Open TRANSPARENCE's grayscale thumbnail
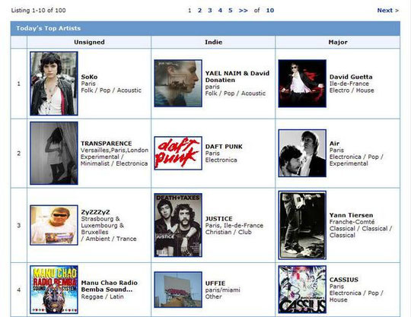Viewport: 411px width, 317px height. (54, 153)
